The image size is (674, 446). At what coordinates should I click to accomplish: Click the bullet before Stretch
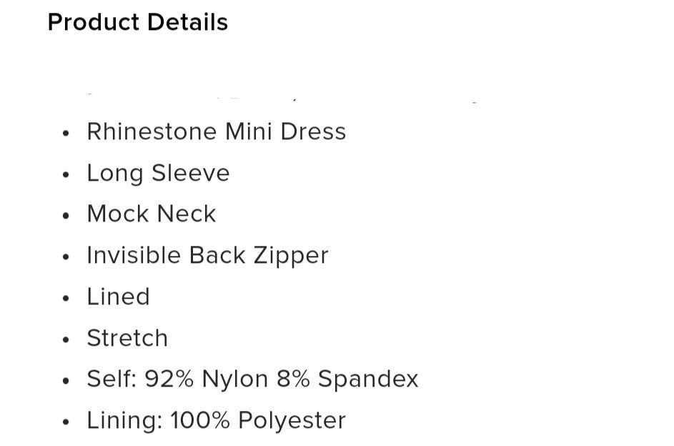click(x=65, y=340)
